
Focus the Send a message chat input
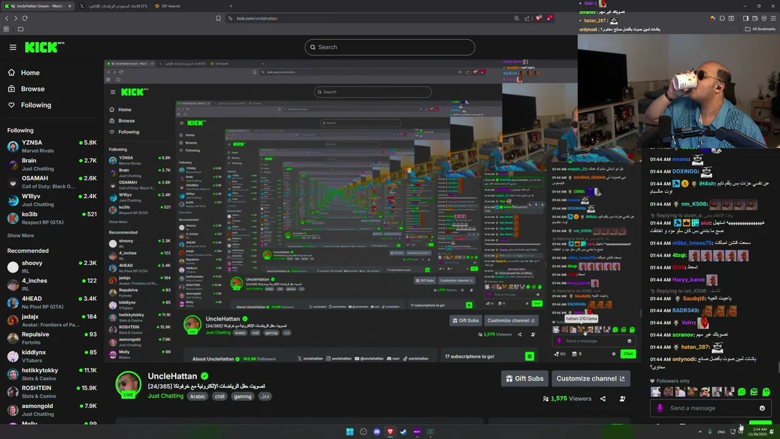[x=711, y=408]
